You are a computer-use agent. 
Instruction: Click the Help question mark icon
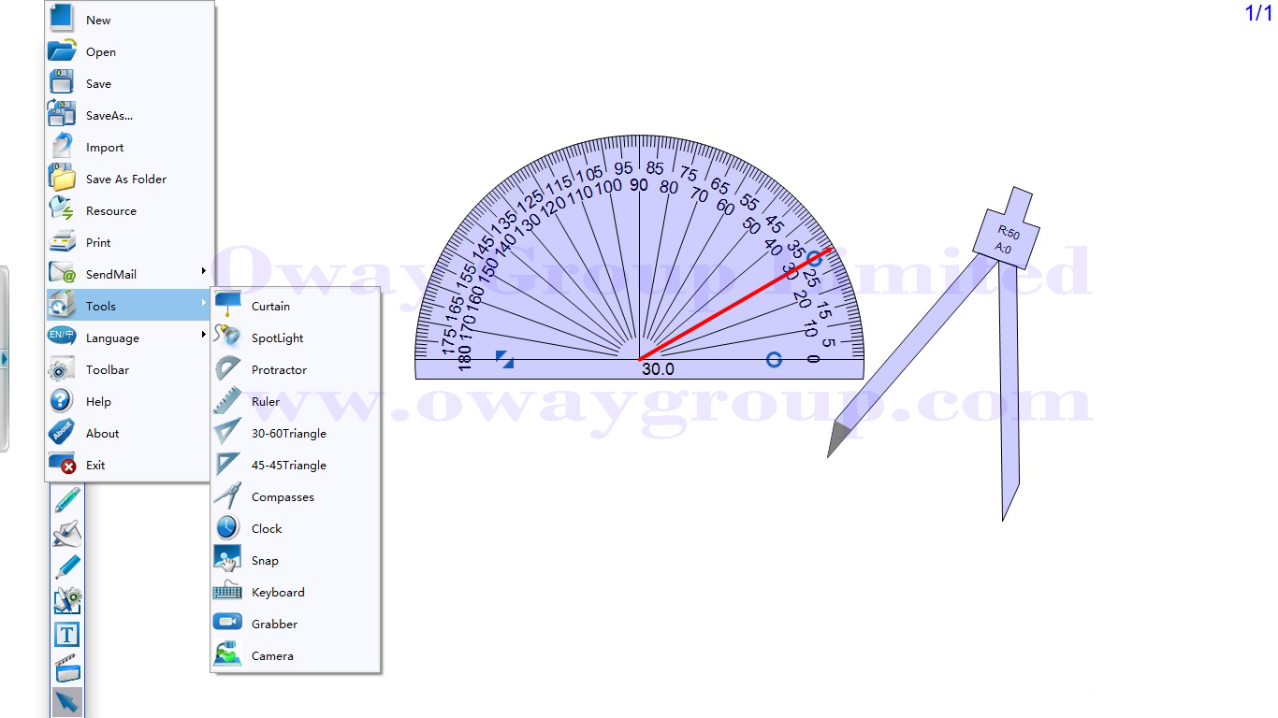click(62, 401)
